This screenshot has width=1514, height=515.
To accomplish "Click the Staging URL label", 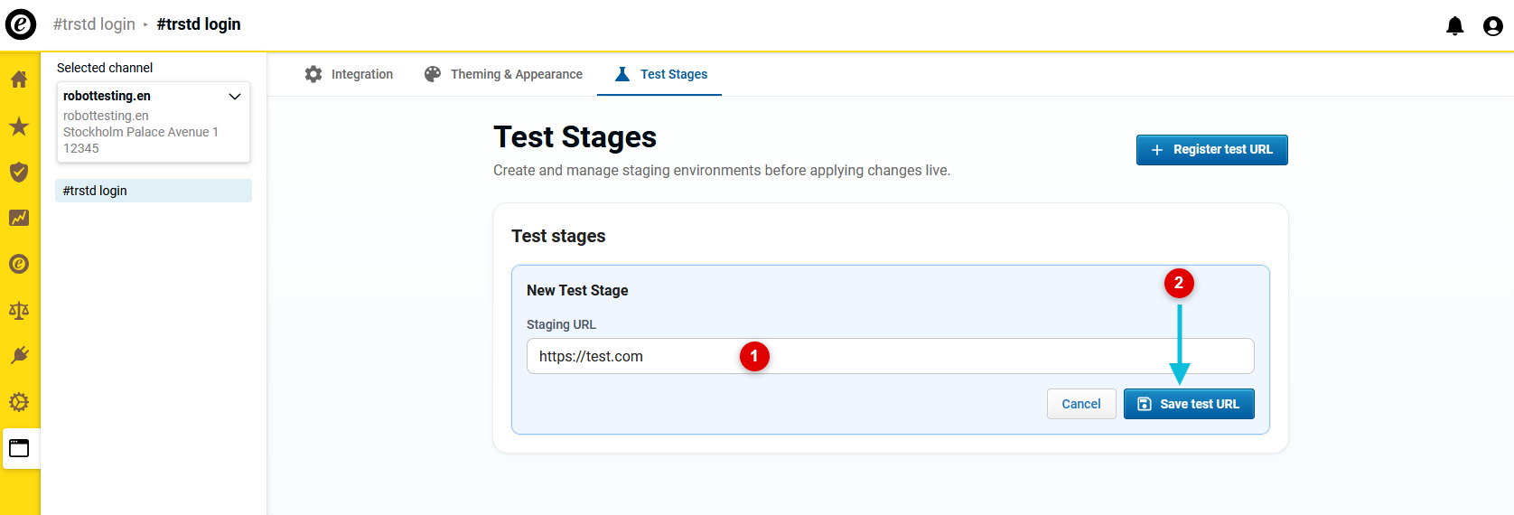I will click(x=561, y=324).
